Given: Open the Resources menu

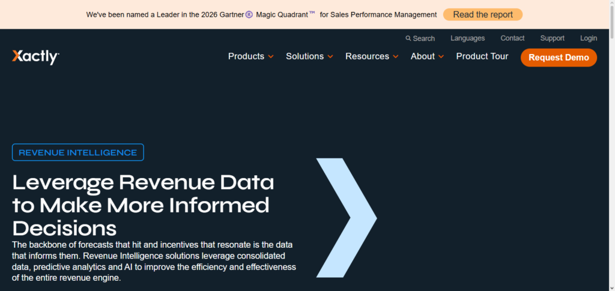Looking at the screenshot, I should click(367, 56).
